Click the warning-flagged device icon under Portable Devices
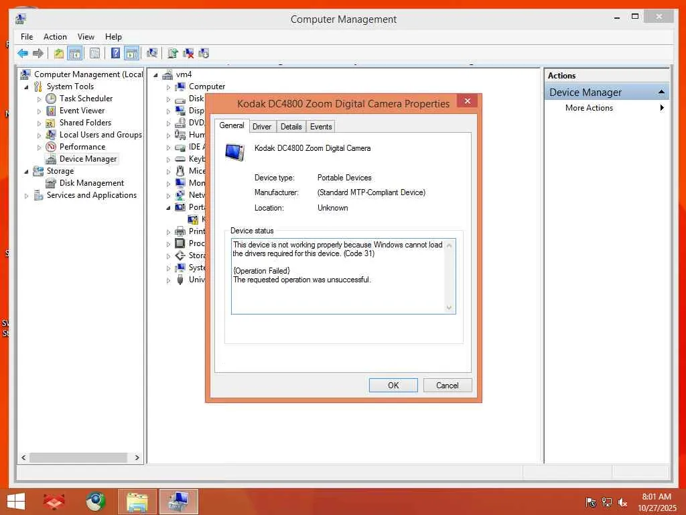 (193, 219)
